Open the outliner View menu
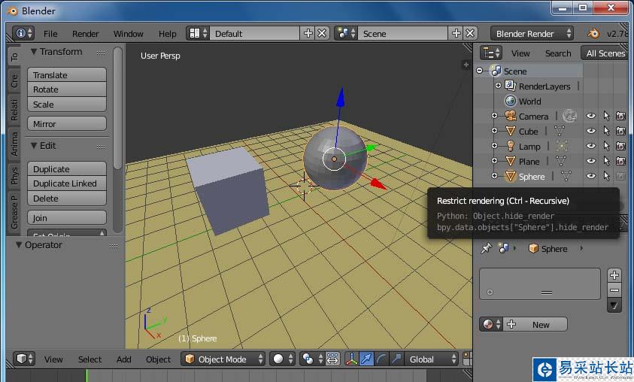This screenshot has height=382, width=634. pyautogui.click(x=520, y=53)
